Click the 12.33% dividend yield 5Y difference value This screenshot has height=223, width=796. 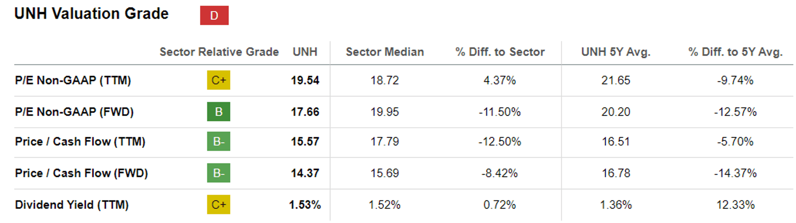(x=735, y=205)
